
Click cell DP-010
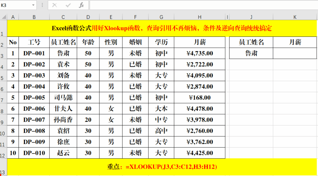point(34,153)
